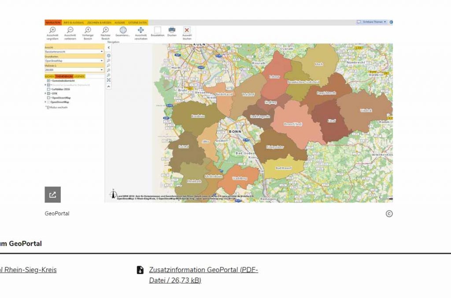Click the globe icon in the vertical map toolbar
This screenshot has width=451, height=298.
click(x=109, y=55)
